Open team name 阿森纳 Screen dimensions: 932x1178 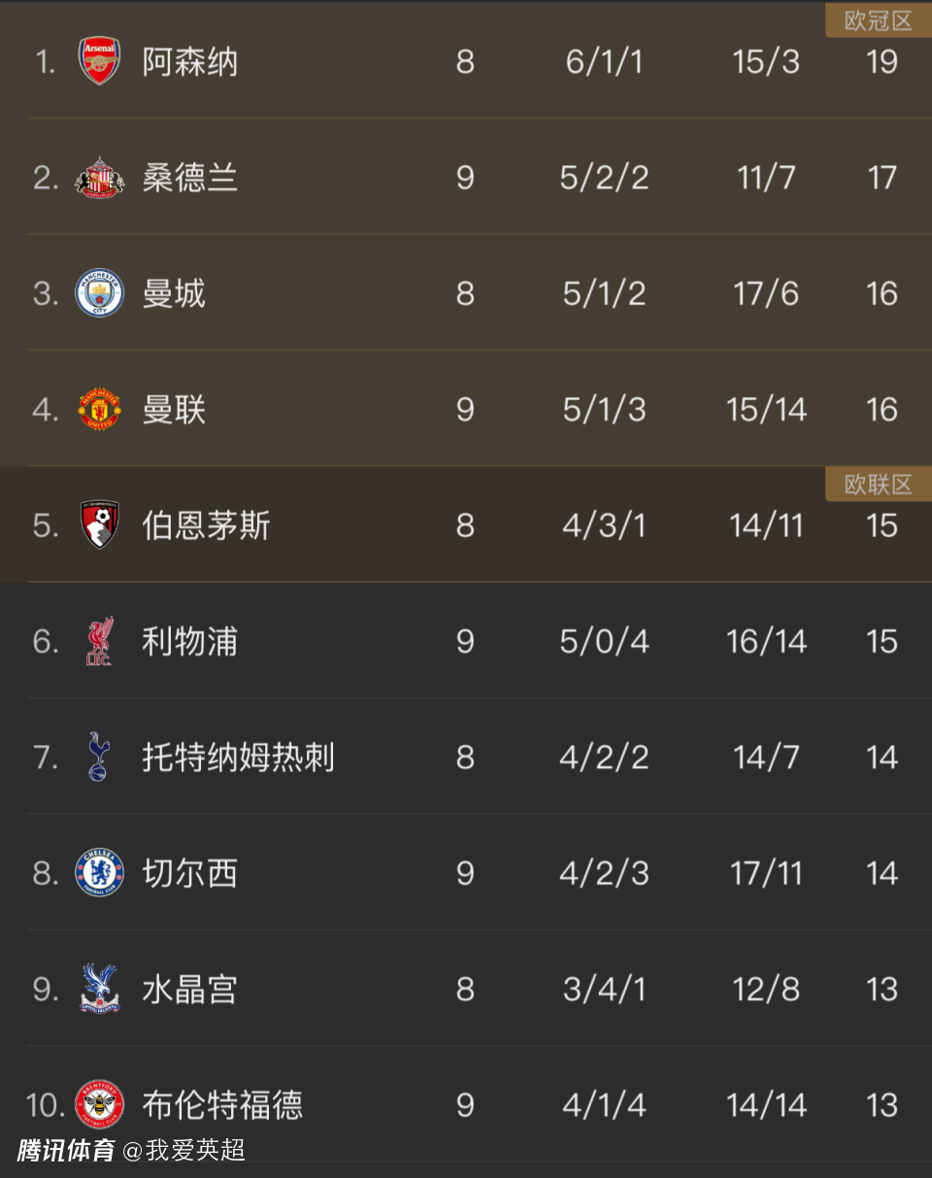[189, 62]
